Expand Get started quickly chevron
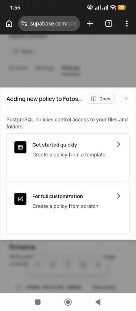136x311 pixels. click(x=118, y=144)
